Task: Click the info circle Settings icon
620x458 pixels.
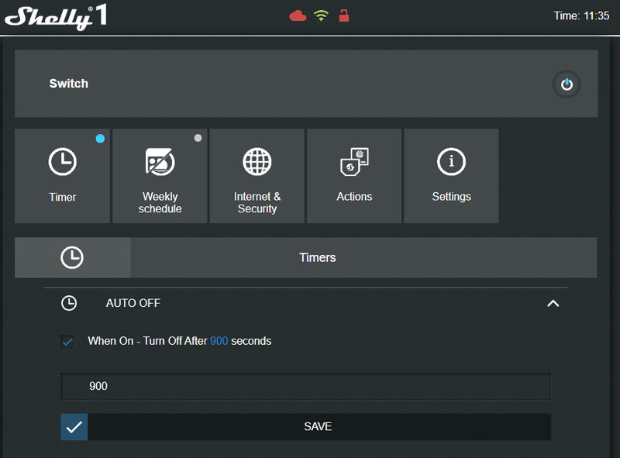Action: 451,161
